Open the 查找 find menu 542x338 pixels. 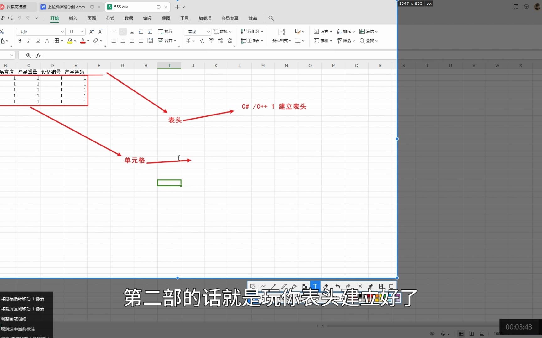click(369, 41)
